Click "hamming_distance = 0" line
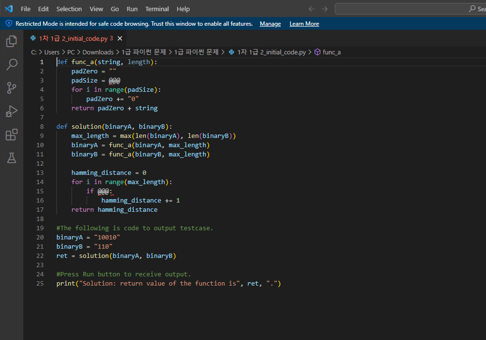The height and width of the screenshot is (340, 486). pos(109,173)
